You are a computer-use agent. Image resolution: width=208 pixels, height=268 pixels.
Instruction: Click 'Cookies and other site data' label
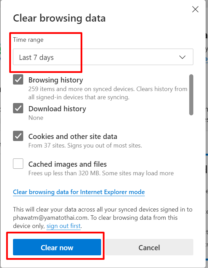point(73,136)
